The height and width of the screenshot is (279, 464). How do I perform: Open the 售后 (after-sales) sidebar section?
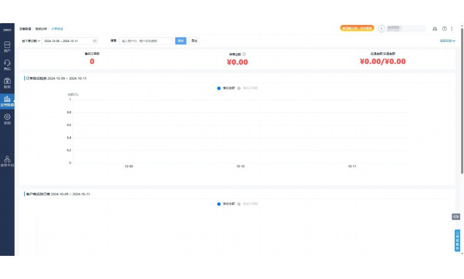coord(6,63)
